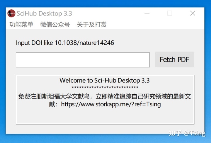
Task: Open the 微信公众号 menu
Action: pos(55,25)
